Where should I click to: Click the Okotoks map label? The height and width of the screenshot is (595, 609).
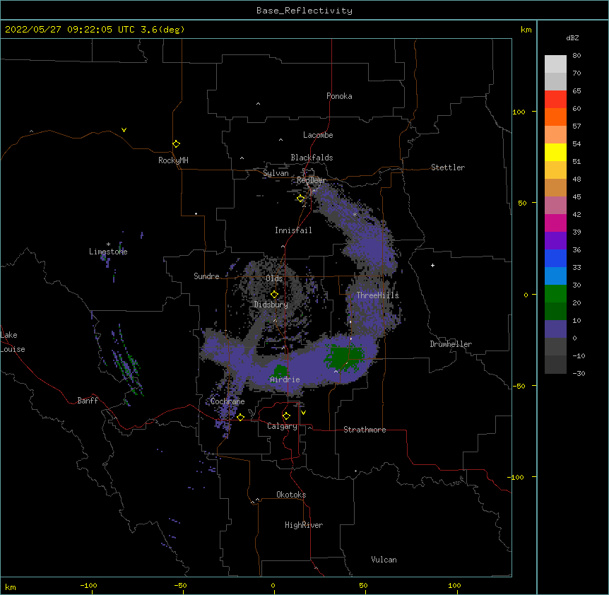pos(291,495)
